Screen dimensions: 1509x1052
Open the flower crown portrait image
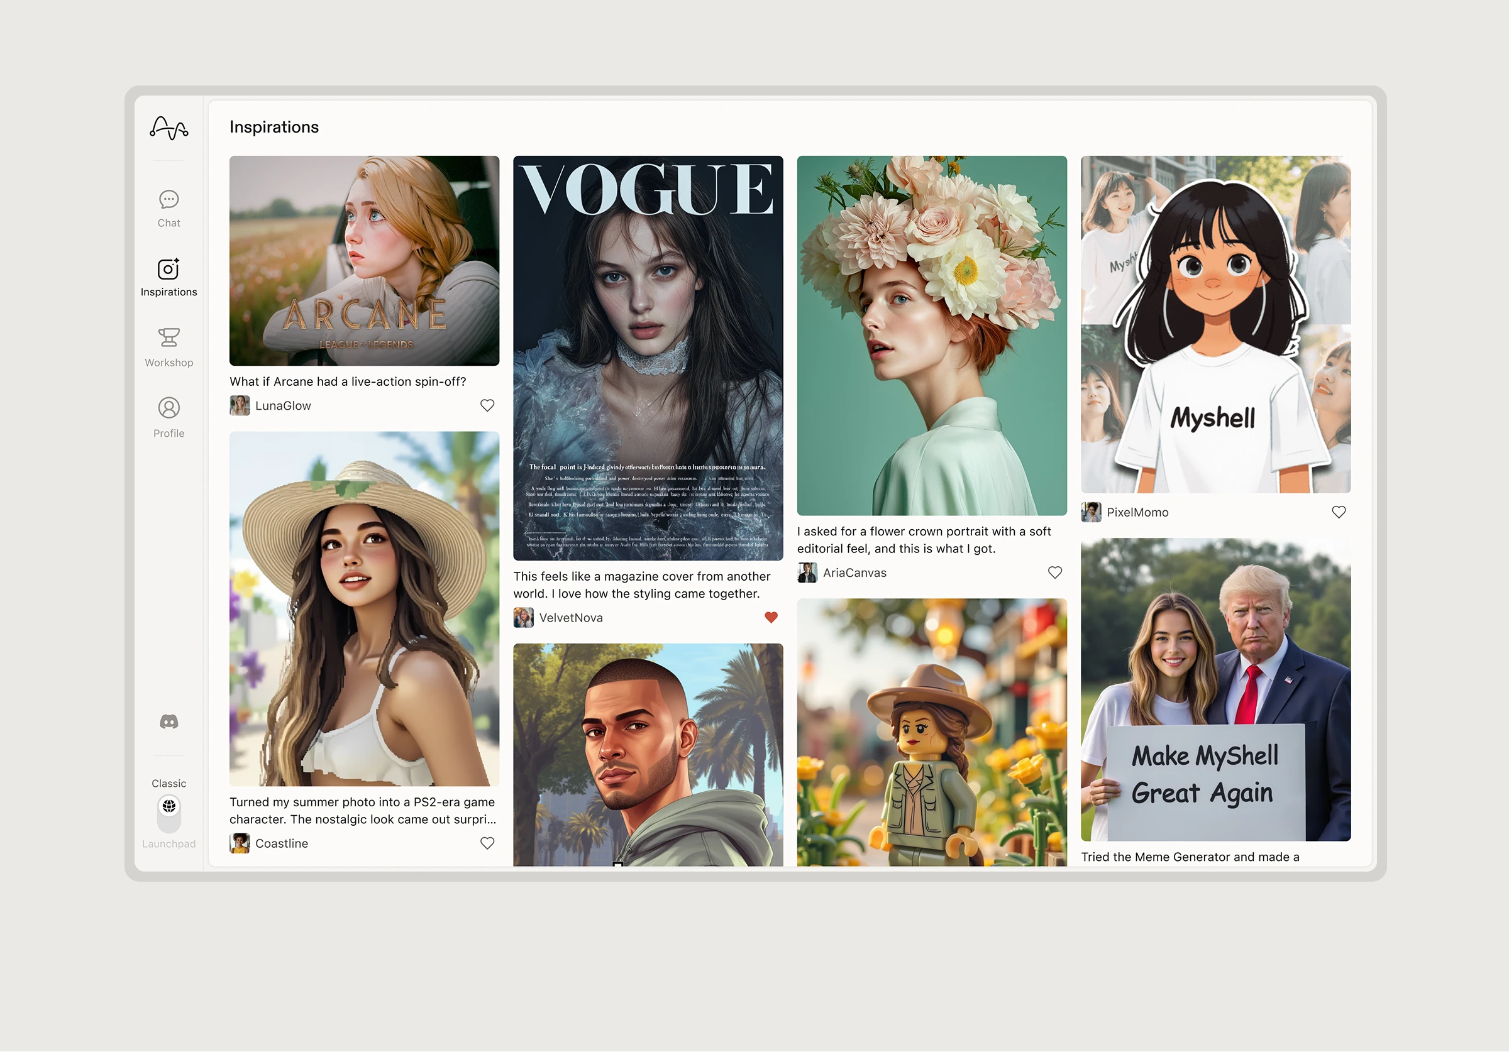pos(932,336)
